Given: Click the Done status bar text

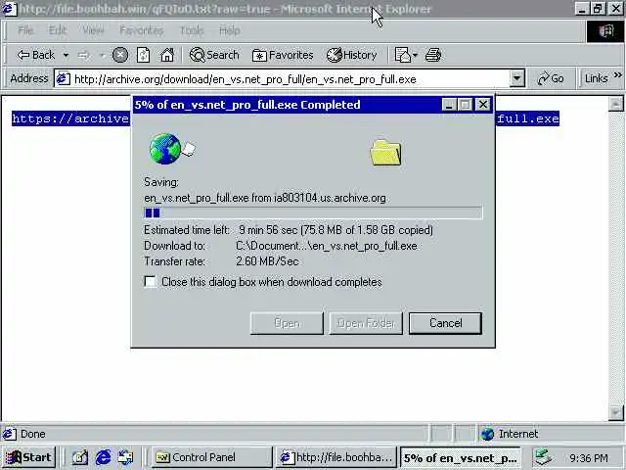Looking at the screenshot, I should 32,434.
